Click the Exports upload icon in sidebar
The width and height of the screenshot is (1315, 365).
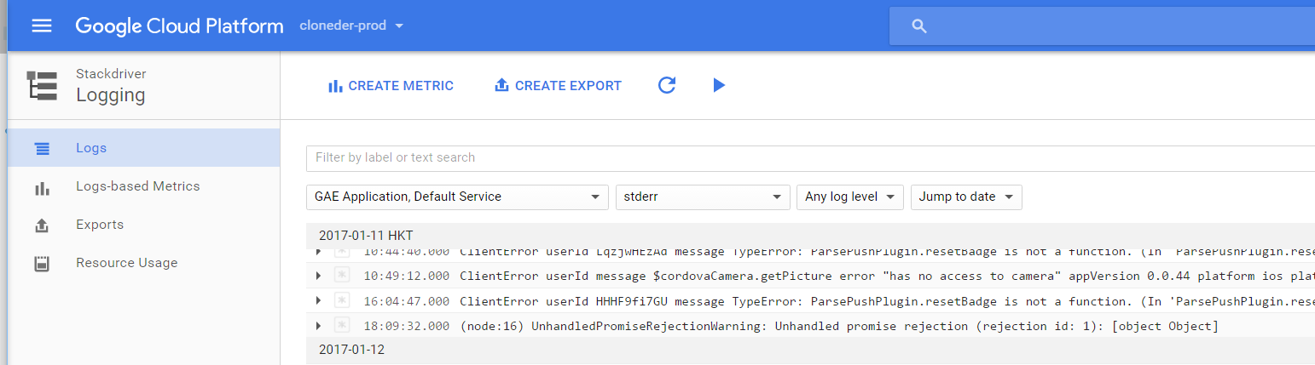pos(42,225)
